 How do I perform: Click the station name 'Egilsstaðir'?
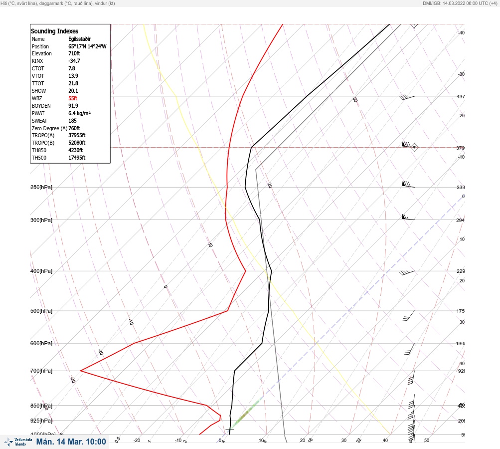(79, 39)
